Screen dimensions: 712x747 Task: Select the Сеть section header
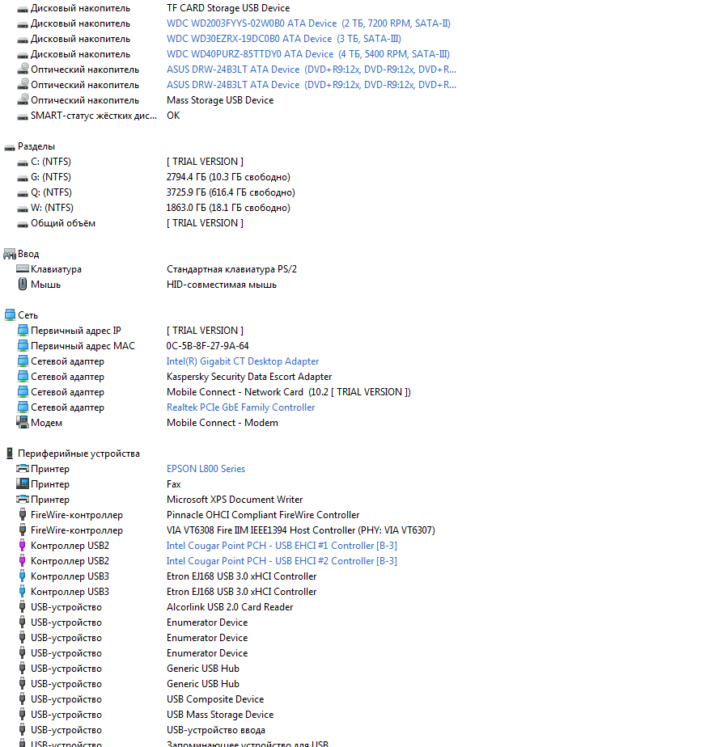28,315
